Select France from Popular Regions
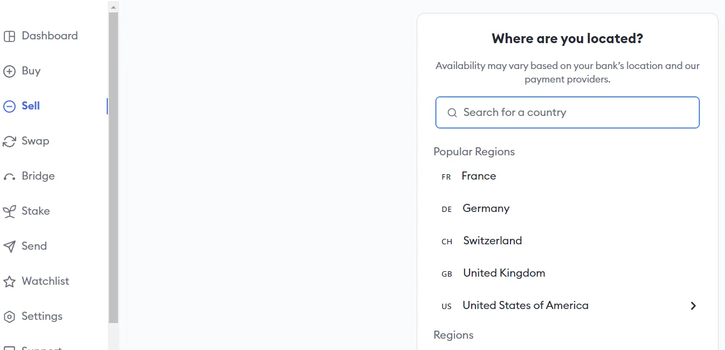725x350 pixels. click(x=479, y=176)
